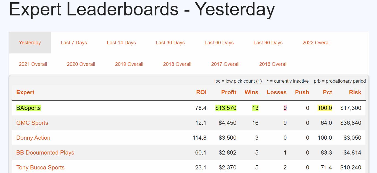Show Last 30 Days leaderboard

tap(170, 43)
